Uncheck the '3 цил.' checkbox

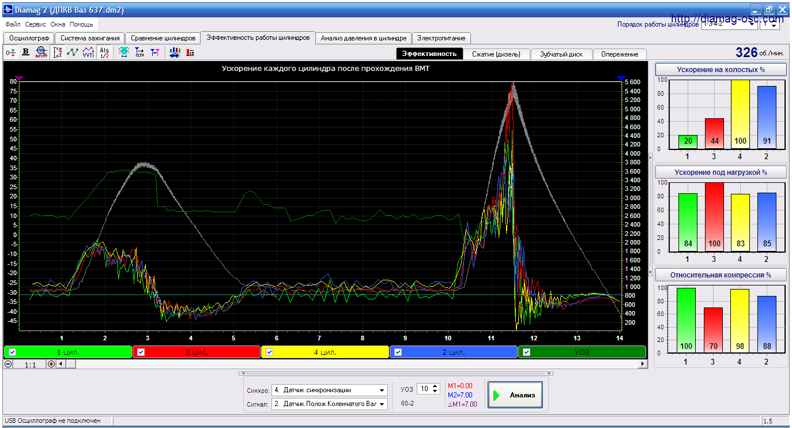point(141,352)
